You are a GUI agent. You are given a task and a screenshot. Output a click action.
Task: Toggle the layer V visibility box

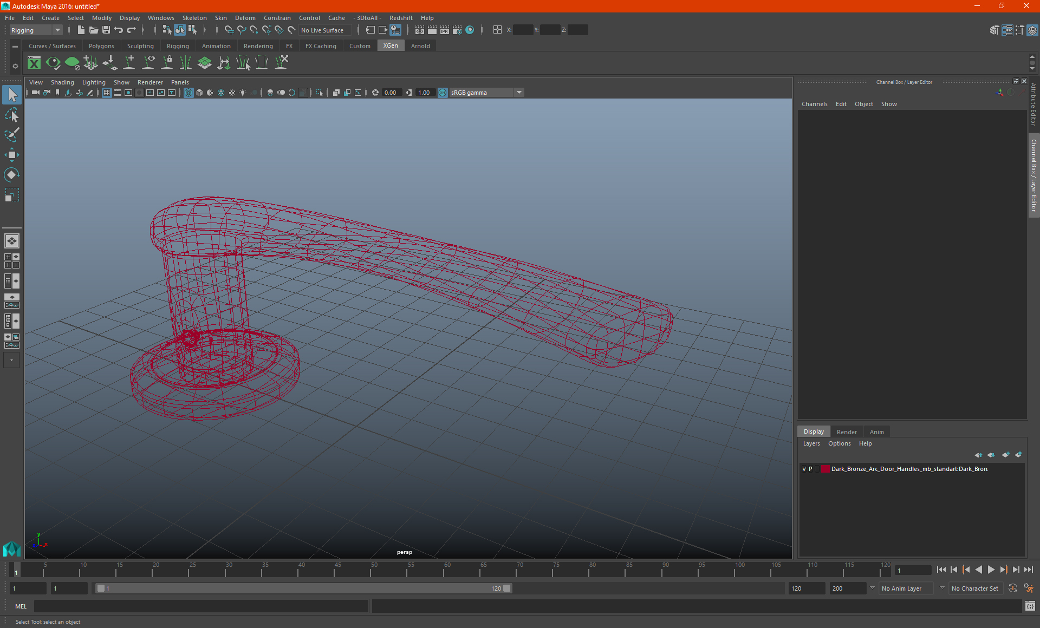(804, 469)
